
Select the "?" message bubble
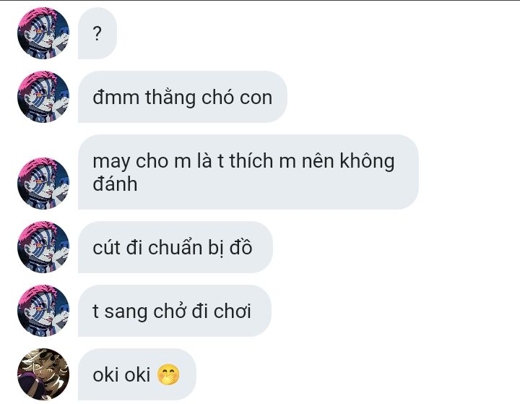tap(97, 33)
